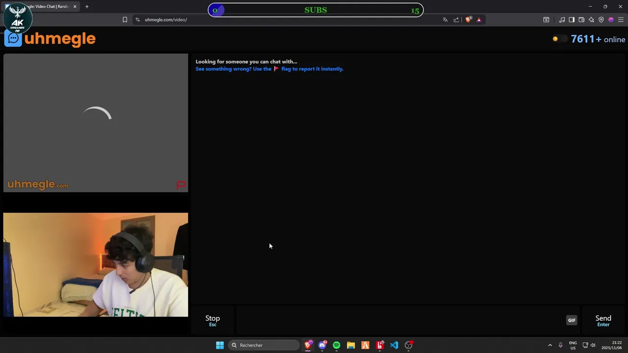Viewport: 628px width, 353px height.
Task: Open the clock showing 21:22
Action: tap(612, 345)
